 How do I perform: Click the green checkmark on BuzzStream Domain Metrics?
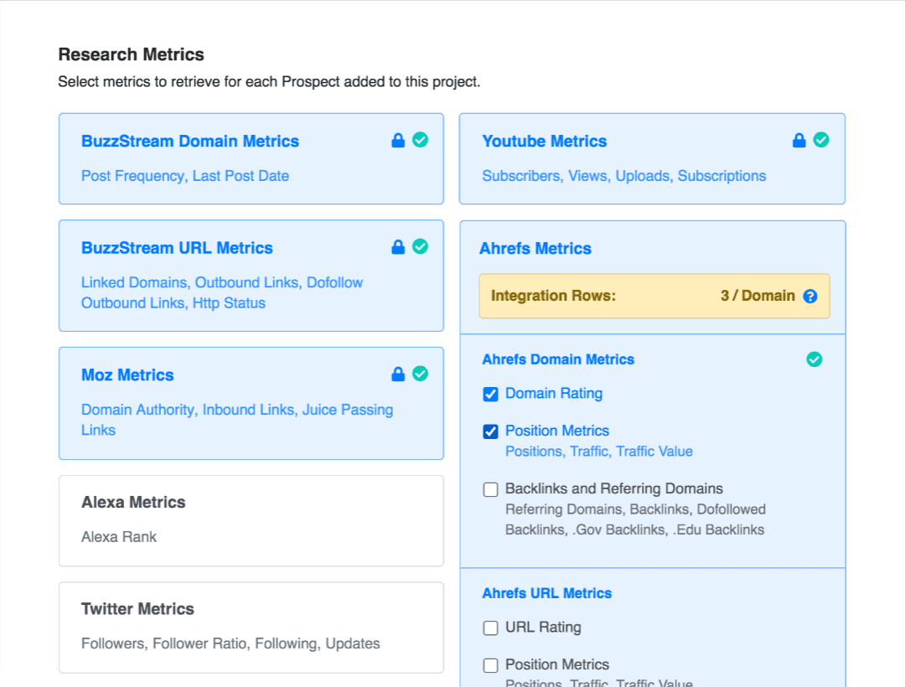(x=420, y=140)
